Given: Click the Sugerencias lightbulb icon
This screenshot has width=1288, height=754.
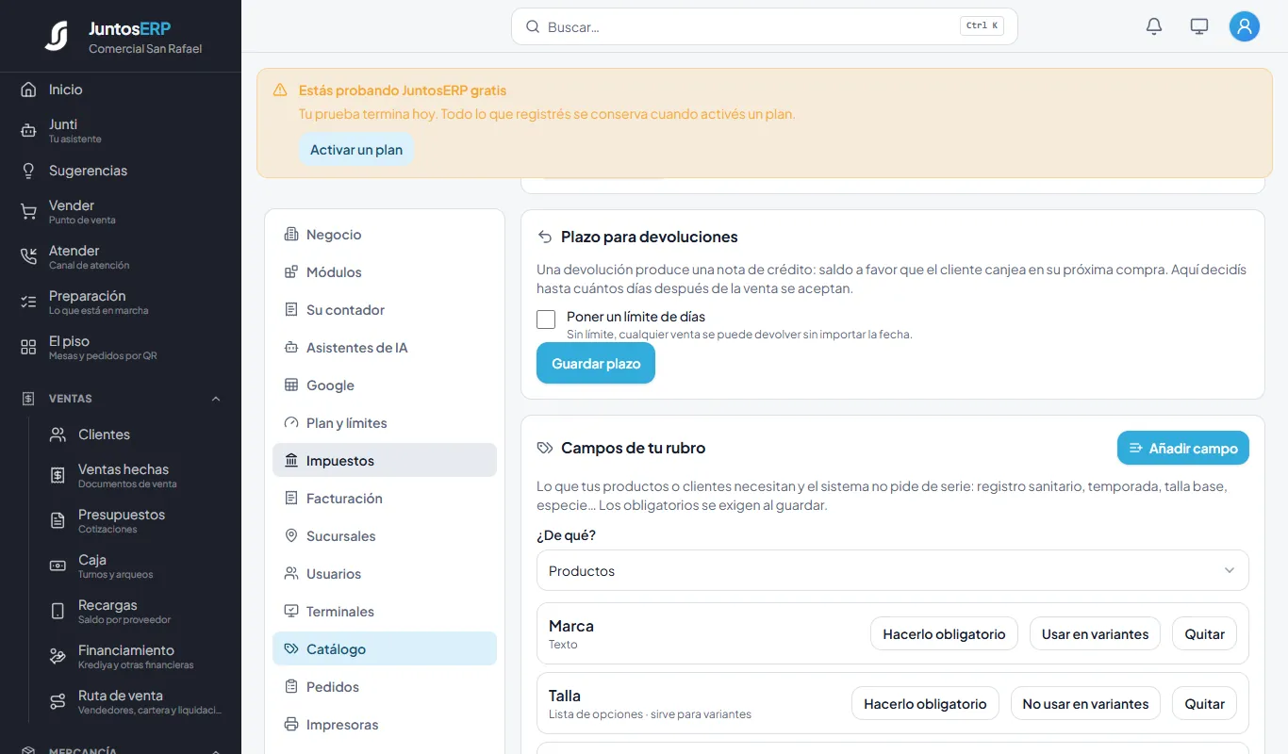Looking at the screenshot, I should tap(28, 171).
